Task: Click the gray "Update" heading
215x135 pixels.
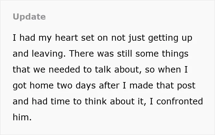Action: click(x=29, y=17)
